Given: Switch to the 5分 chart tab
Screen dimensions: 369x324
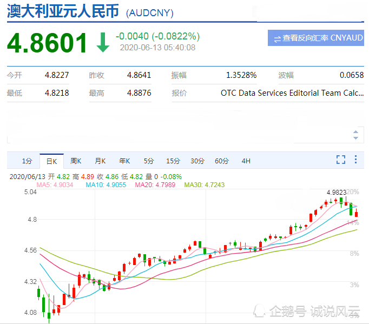Looking at the screenshot, I should pos(149,161).
